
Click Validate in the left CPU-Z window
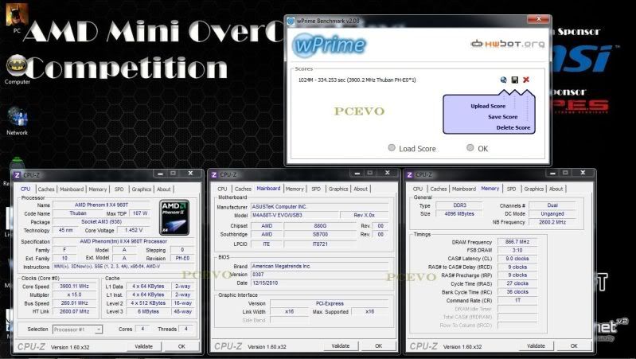pyautogui.click(x=143, y=346)
